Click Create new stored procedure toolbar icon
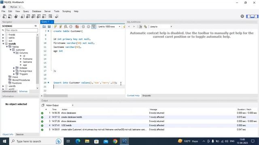The height and width of the screenshot is (145, 259). pos(39,16)
